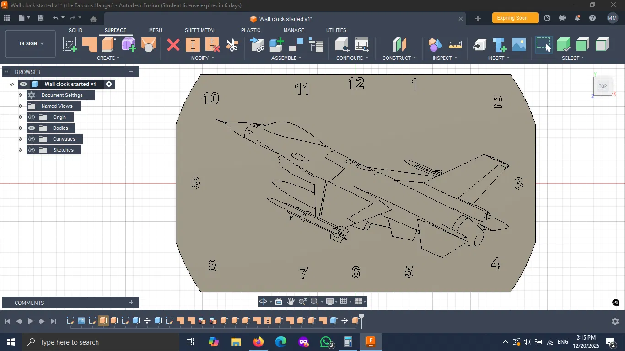The width and height of the screenshot is (625, 351).
Task: Switch to the UTILITIES tab
Action: pos(336,30)
